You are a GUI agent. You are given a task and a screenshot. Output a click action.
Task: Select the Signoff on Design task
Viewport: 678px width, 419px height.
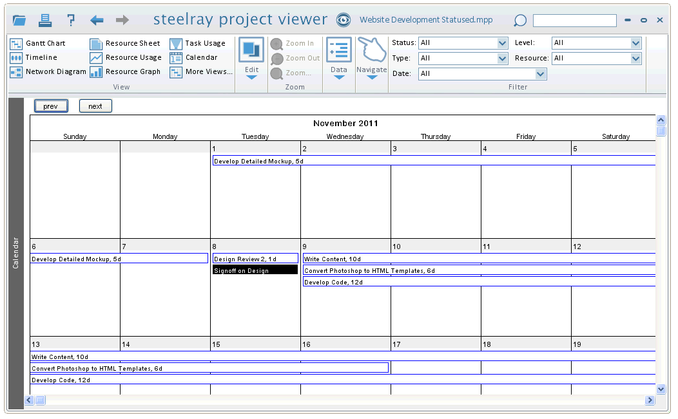pyautogui.click(x=255, y=270)
